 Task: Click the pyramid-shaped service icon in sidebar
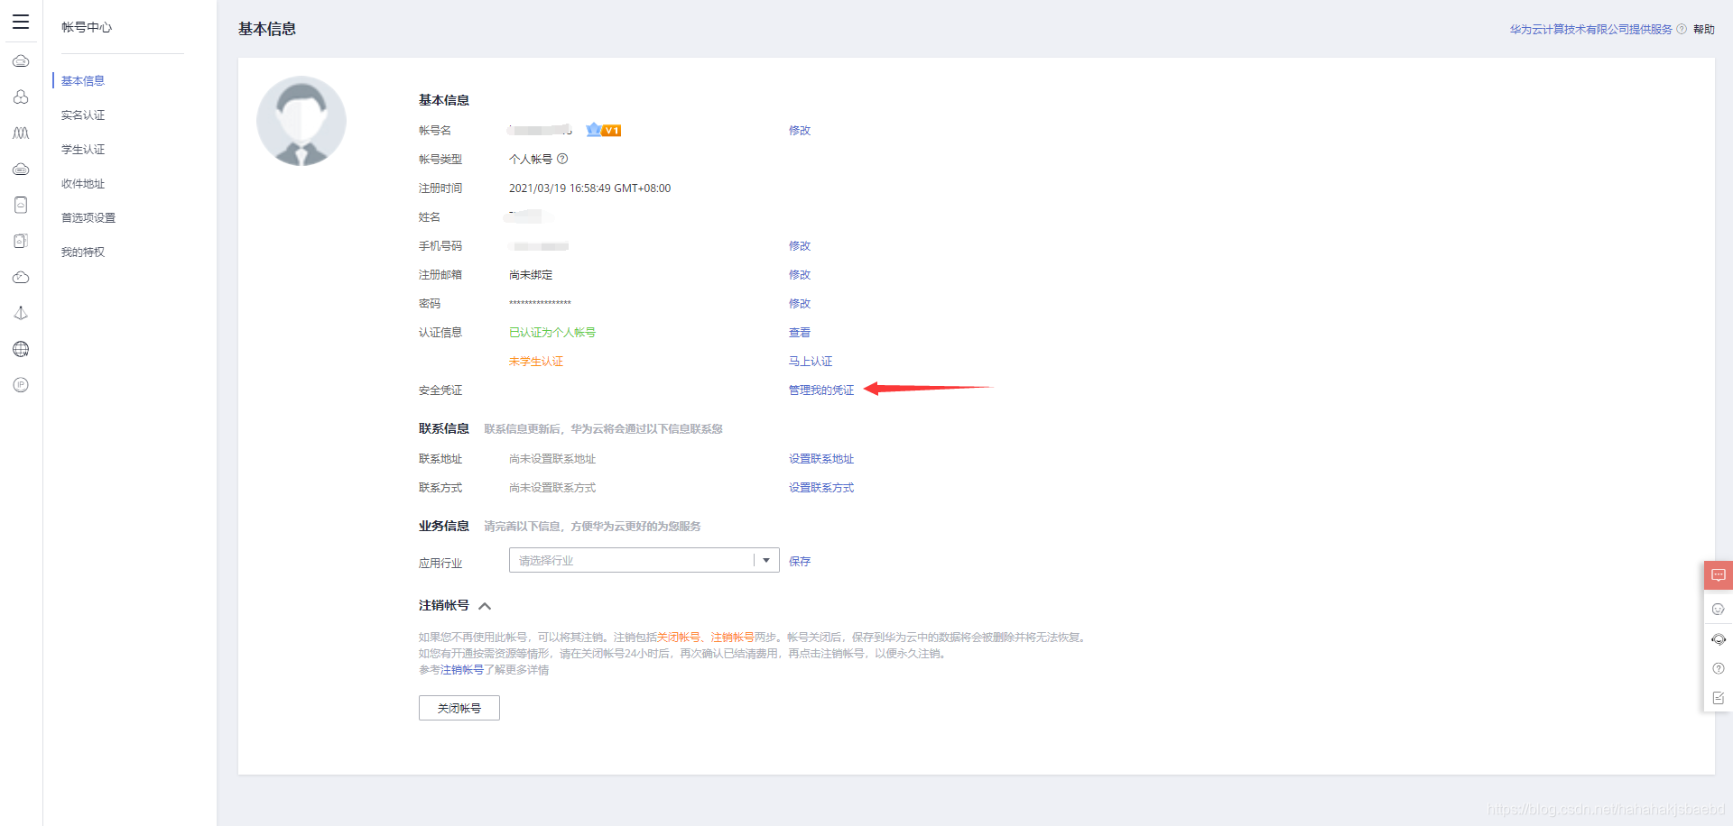click(x=21, y=313)
